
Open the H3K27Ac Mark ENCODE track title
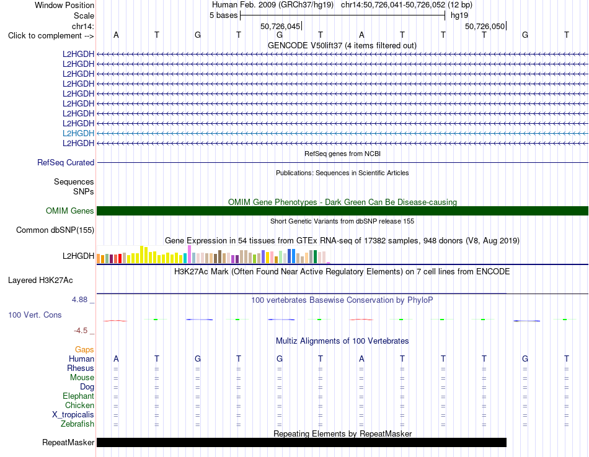342,271
